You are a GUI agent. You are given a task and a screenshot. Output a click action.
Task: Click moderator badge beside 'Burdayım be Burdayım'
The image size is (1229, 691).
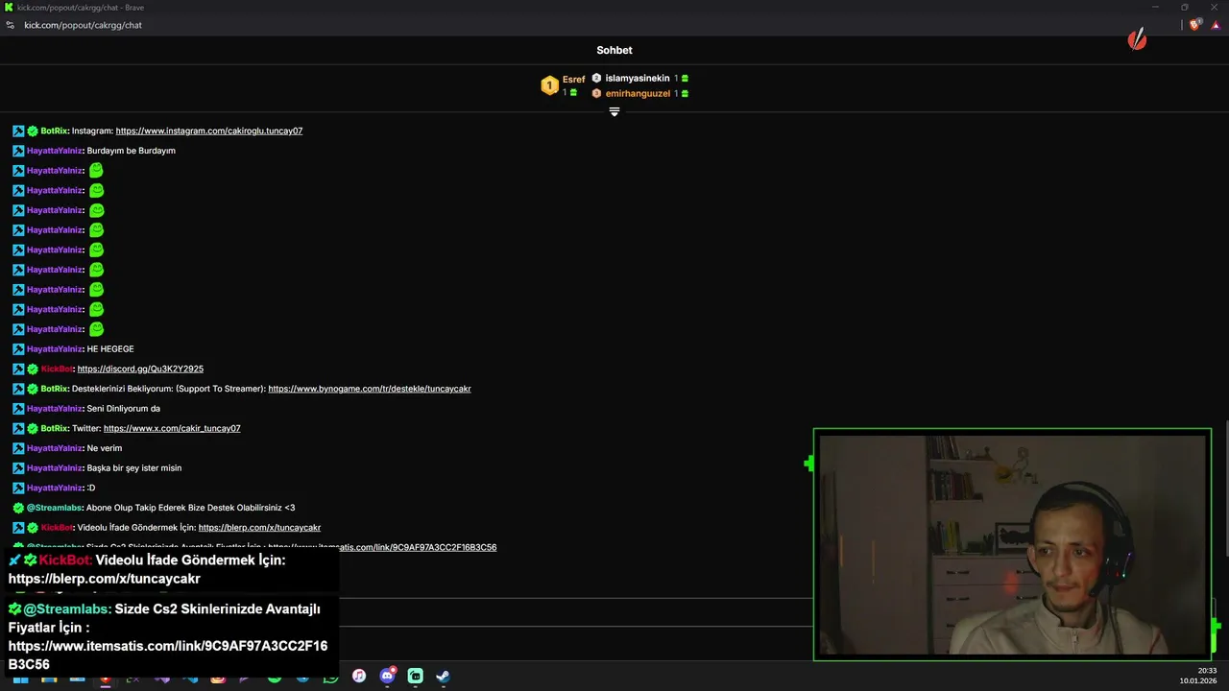point(18,151)
